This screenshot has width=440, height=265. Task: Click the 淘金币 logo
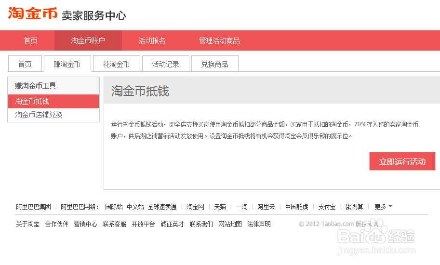[33, 13]
